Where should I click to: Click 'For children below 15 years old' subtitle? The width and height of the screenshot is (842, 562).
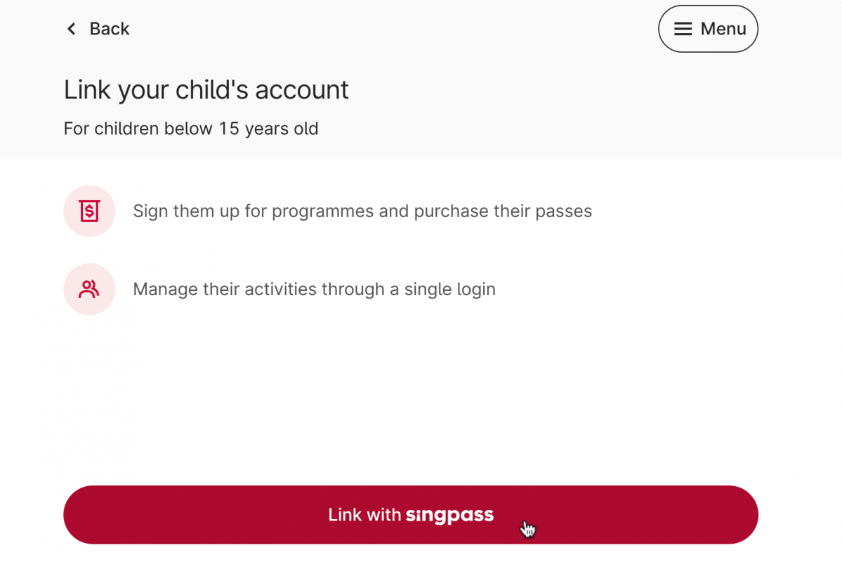(191, 129)
